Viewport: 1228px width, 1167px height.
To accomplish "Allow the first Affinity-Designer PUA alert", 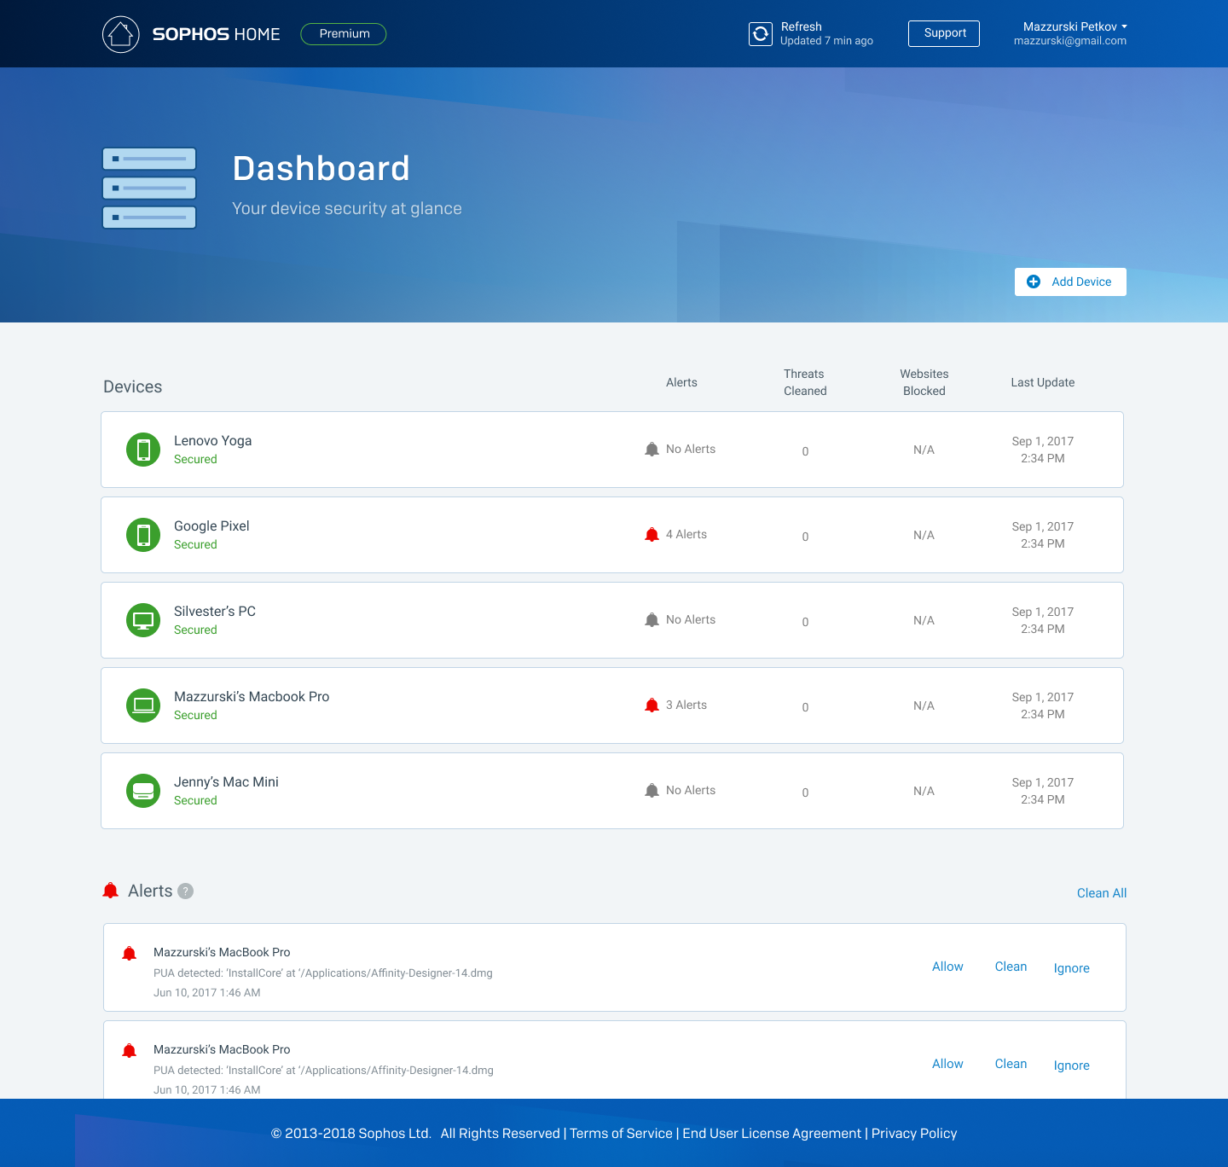I will [x=947, y=967].
